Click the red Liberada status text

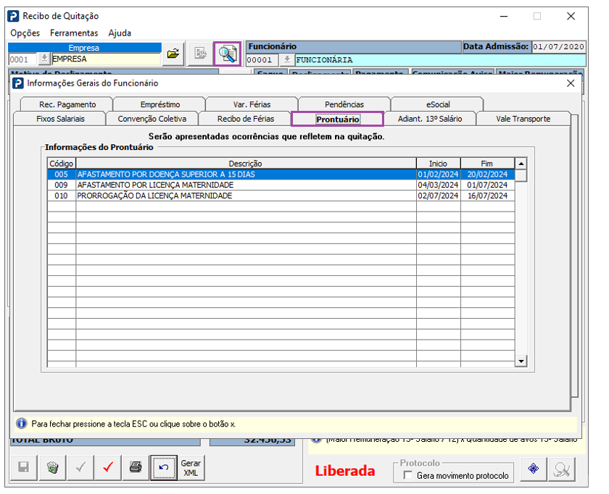click(345, 471)
